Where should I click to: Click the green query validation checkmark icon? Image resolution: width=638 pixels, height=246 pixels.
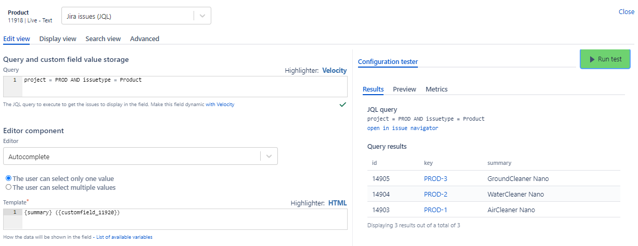click(342, 105)
